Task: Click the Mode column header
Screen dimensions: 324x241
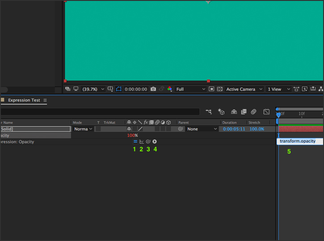Action: pos(77,122)
